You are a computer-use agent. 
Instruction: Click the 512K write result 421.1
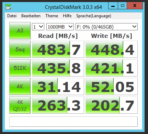click(x=112, y=68)
